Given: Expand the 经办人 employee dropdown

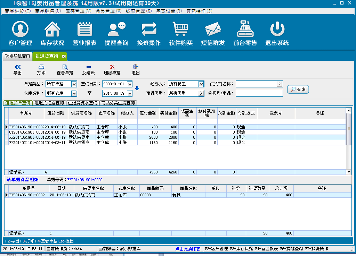Looking at the screenshot, I should pos(201,84).
